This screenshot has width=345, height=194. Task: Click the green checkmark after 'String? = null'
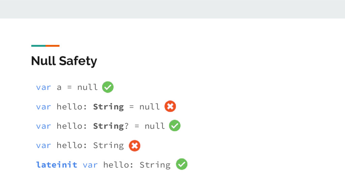(x=175, y=126)
